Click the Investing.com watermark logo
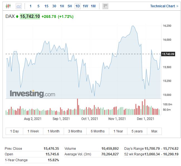Viewport: 181px width, 166px height. coord(32,93)
